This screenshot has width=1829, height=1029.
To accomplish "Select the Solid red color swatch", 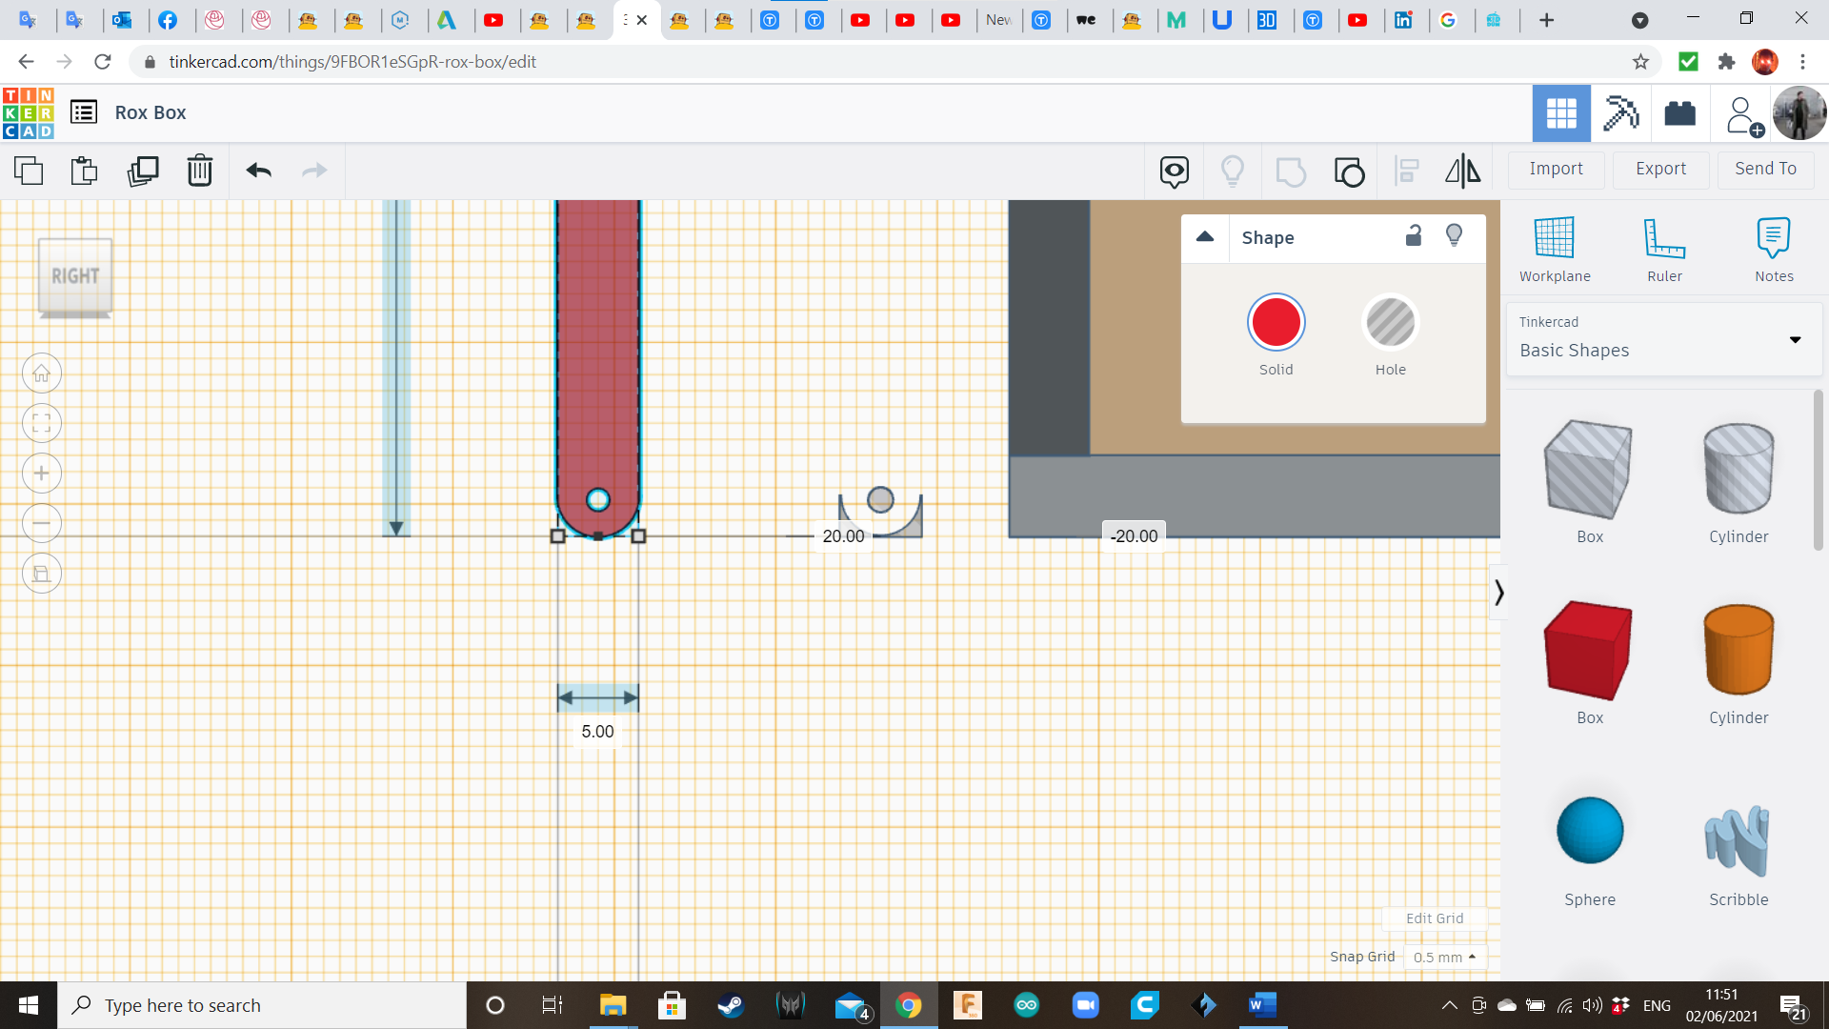I will pyautogui.click(x=1276, y=323).
